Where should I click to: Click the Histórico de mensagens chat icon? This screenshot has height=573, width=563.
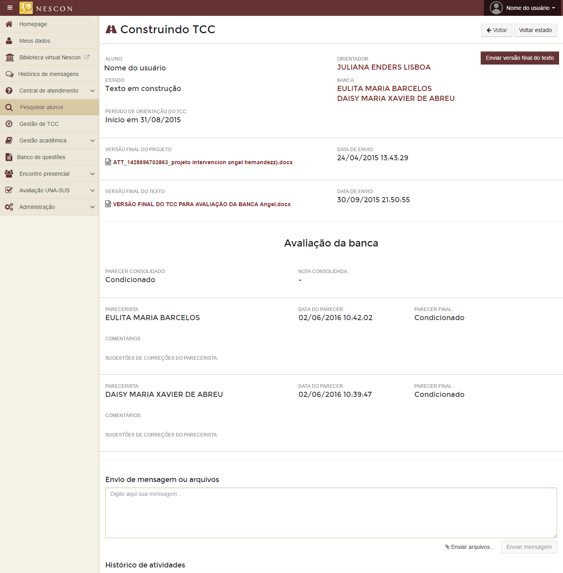point(9,74)
